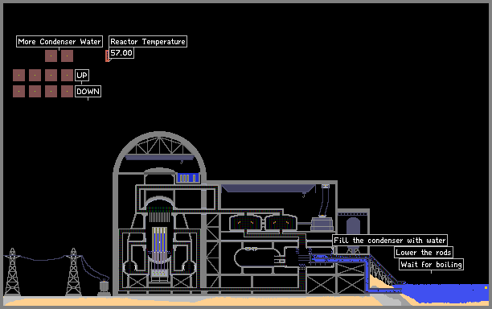Screen dimensions: 492x309
Task: Click the first DOWN row square button
Action: pos(18,92)
